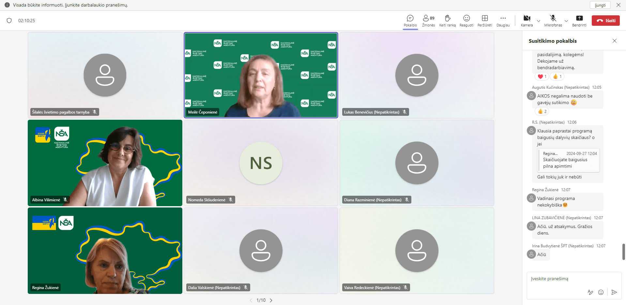The height and width of the screenshot is (305, 626).
Task: Open the Pokalbis chat icon
Action: click(x=410, y=19)
